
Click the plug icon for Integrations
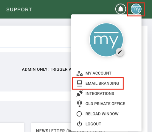point(80,93)
